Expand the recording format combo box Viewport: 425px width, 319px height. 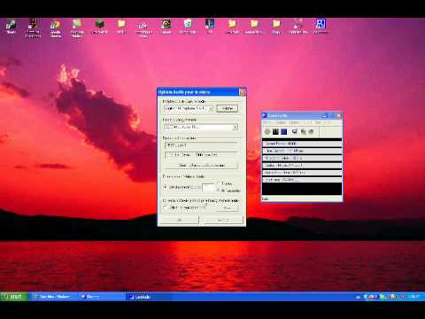[201, 127]
